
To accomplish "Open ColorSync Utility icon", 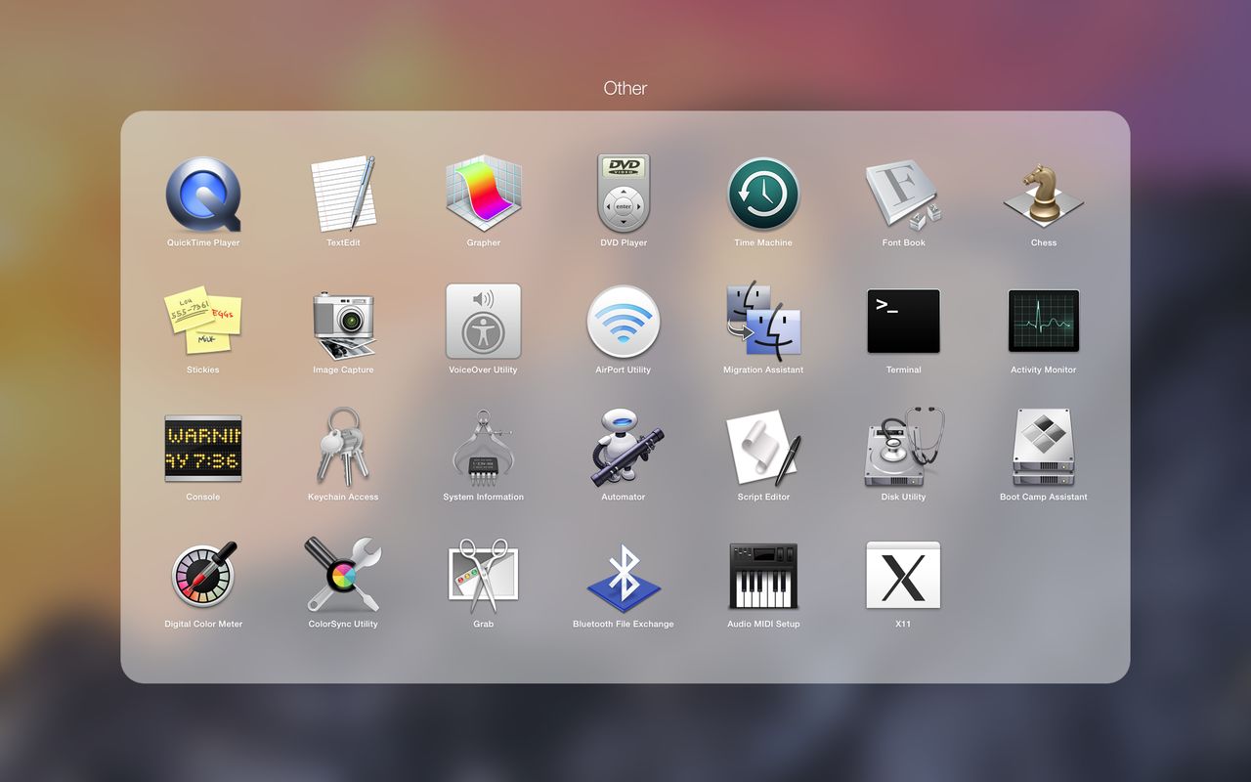I will tap(343, 575).
